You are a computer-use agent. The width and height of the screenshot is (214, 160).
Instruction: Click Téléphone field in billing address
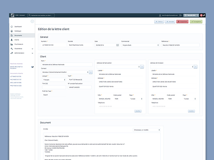[x=120, y=106]
